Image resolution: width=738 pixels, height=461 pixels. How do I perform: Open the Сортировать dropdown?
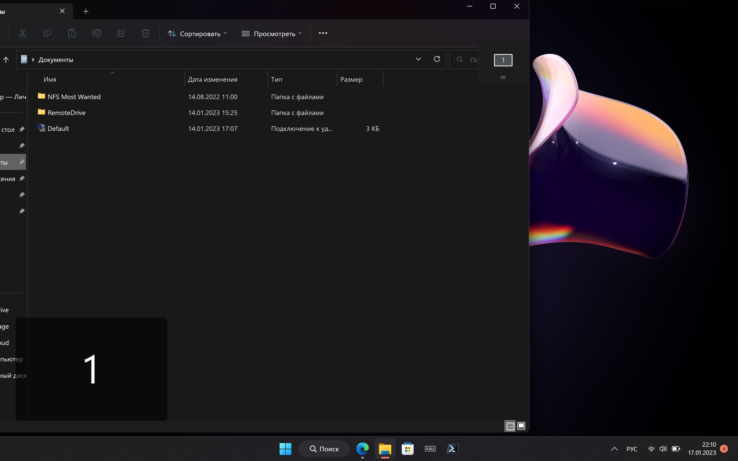197,34
